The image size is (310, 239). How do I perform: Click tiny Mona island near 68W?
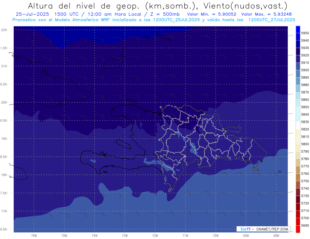coord(279,171)
